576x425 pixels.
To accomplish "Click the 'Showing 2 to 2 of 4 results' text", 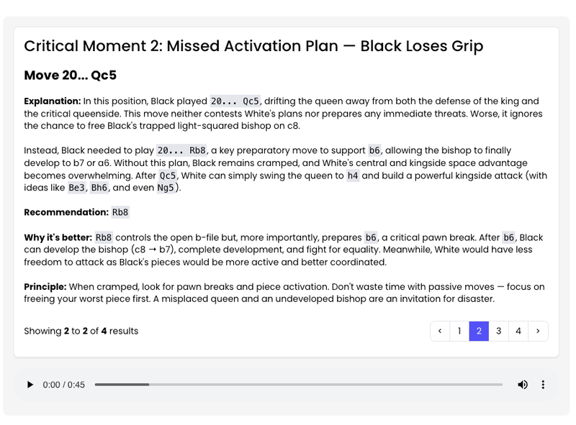I will [81, 332].
